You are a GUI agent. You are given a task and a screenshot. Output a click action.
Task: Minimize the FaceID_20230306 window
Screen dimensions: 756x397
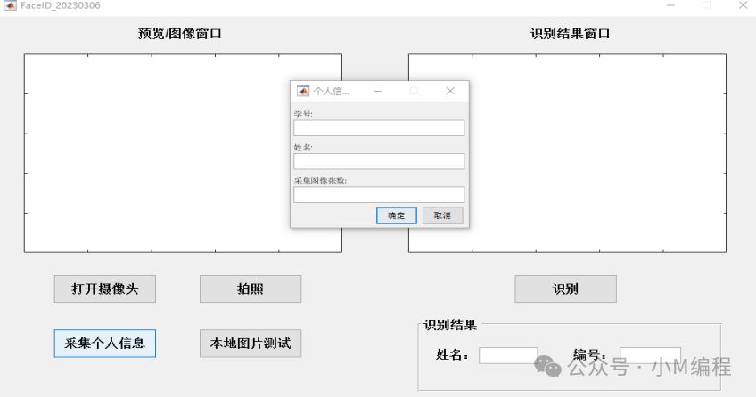pos(670,5)
